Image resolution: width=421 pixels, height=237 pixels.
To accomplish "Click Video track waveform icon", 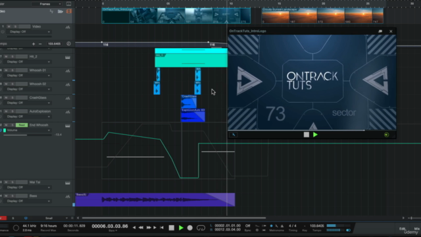I will pyautogui.click(x=68, y=28).
